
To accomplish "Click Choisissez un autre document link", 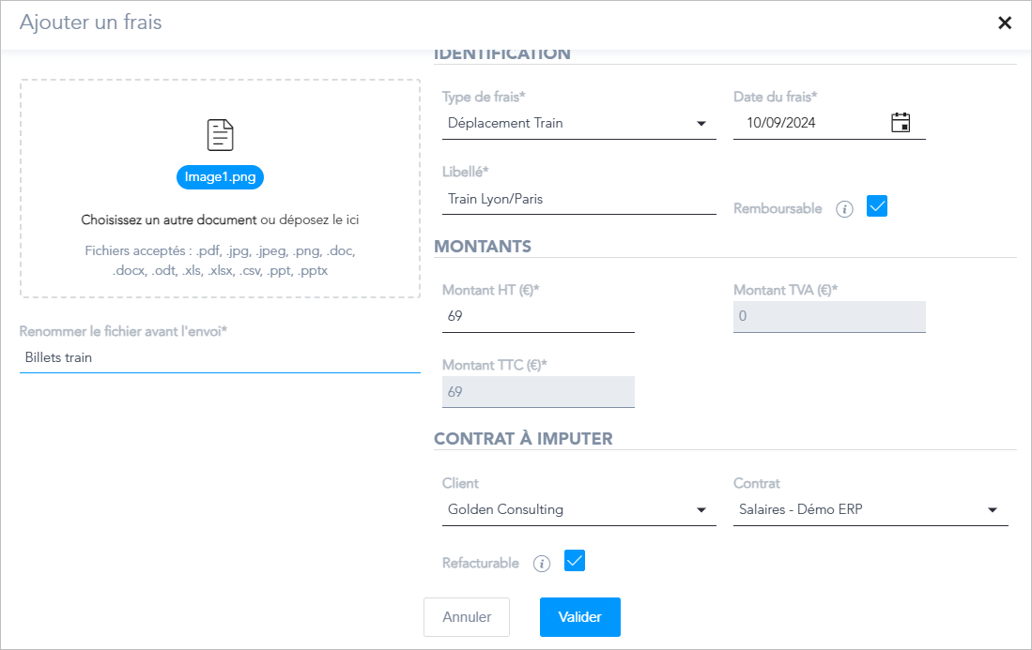I will pyautogui.click(x=168, y=219).
